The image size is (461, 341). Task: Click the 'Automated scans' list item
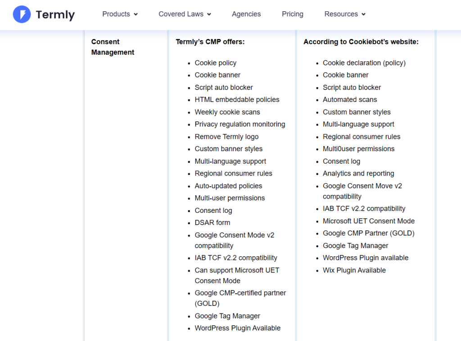tap(350, 100)
